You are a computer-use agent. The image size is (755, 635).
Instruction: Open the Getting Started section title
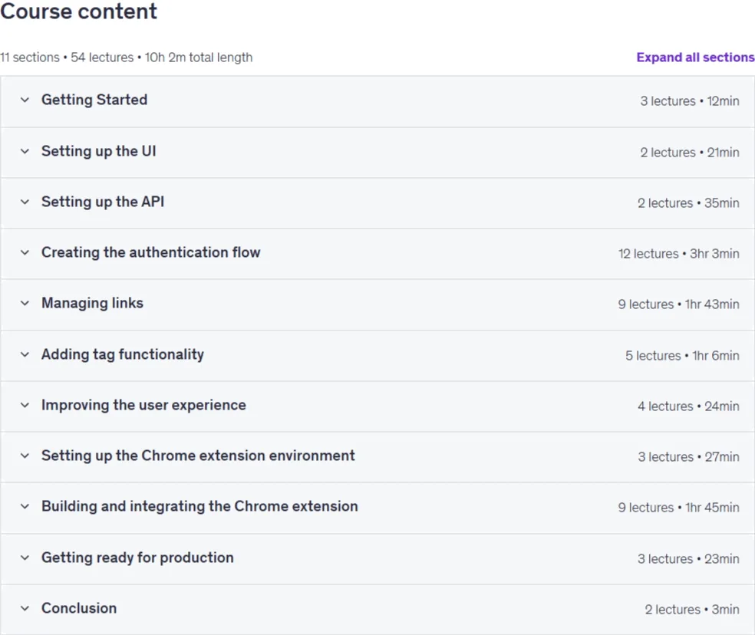point(94,100)
